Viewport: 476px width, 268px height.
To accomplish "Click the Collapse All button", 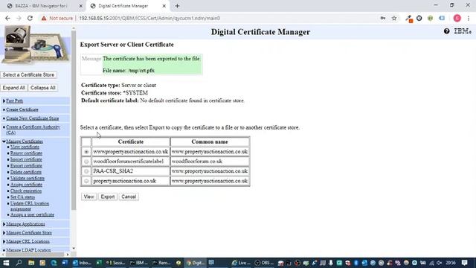I will pos(43,88).
